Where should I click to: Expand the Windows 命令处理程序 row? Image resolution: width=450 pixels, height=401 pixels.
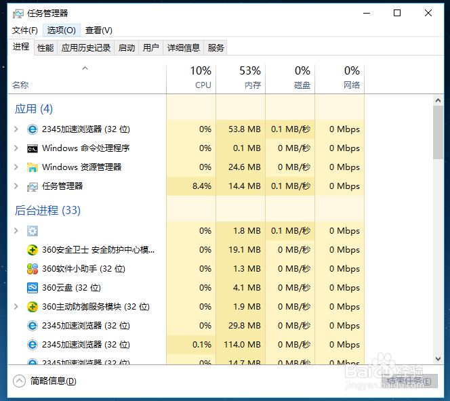click(x=16, y=148)
